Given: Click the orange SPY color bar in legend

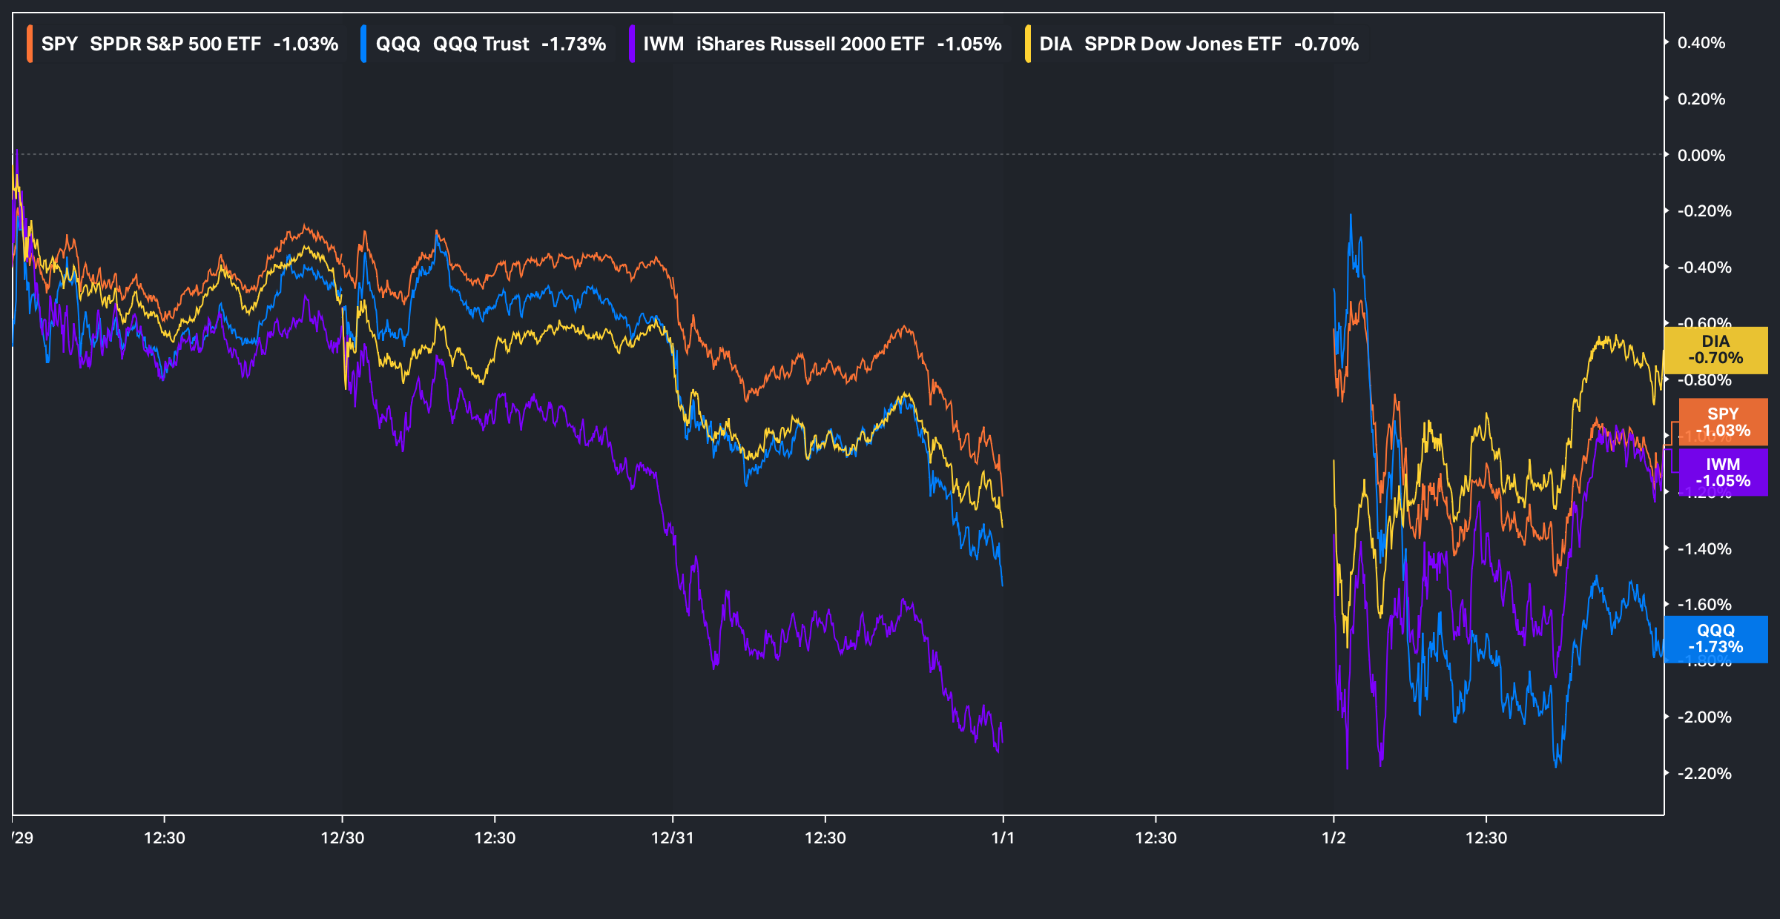Looking at the screenshot, I should point(30,44).
